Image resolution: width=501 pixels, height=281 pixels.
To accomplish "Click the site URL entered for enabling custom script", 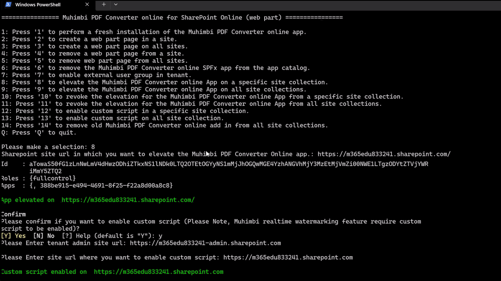I will [288, 257].
